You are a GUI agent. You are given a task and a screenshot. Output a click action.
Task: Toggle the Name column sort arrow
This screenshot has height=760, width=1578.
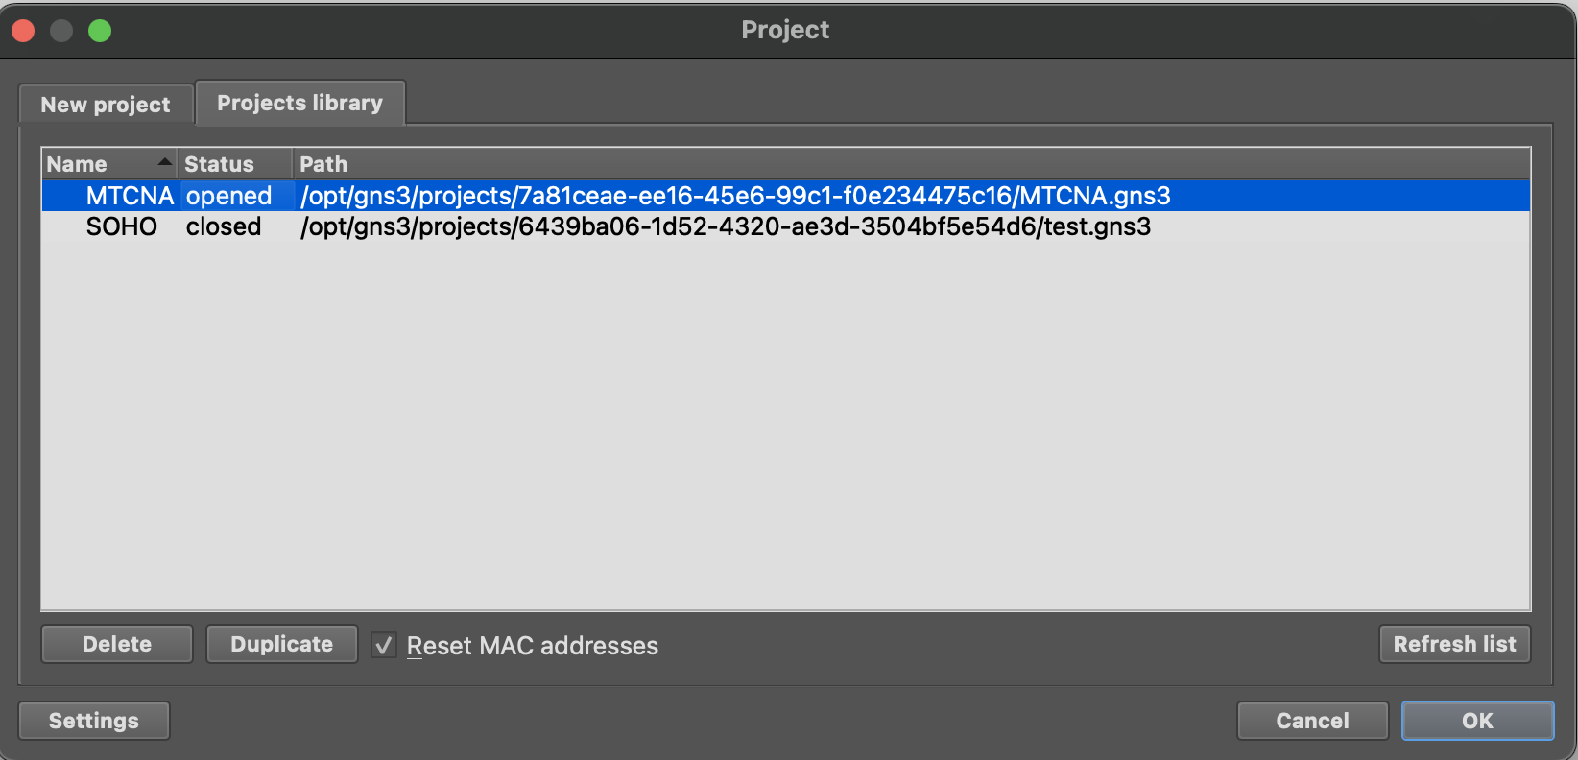pyautogui.click(x=165, y=162)
